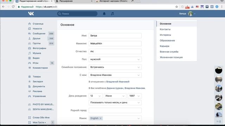Switch to Интернет-магазин Chrome tab
The width and height of the screenshot is (225, 126).
pos(113,1)
